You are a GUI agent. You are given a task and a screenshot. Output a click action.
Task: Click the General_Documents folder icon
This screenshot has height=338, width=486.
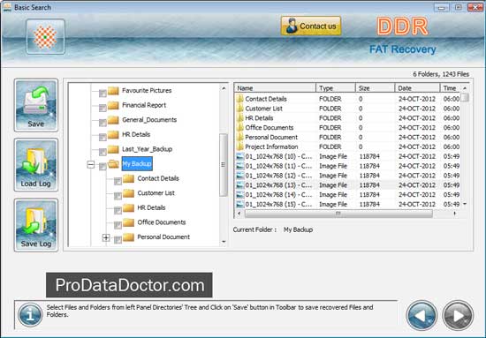[x=113, y=120]
